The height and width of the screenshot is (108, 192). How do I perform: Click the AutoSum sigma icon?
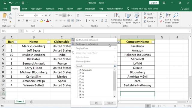point(161,14)
